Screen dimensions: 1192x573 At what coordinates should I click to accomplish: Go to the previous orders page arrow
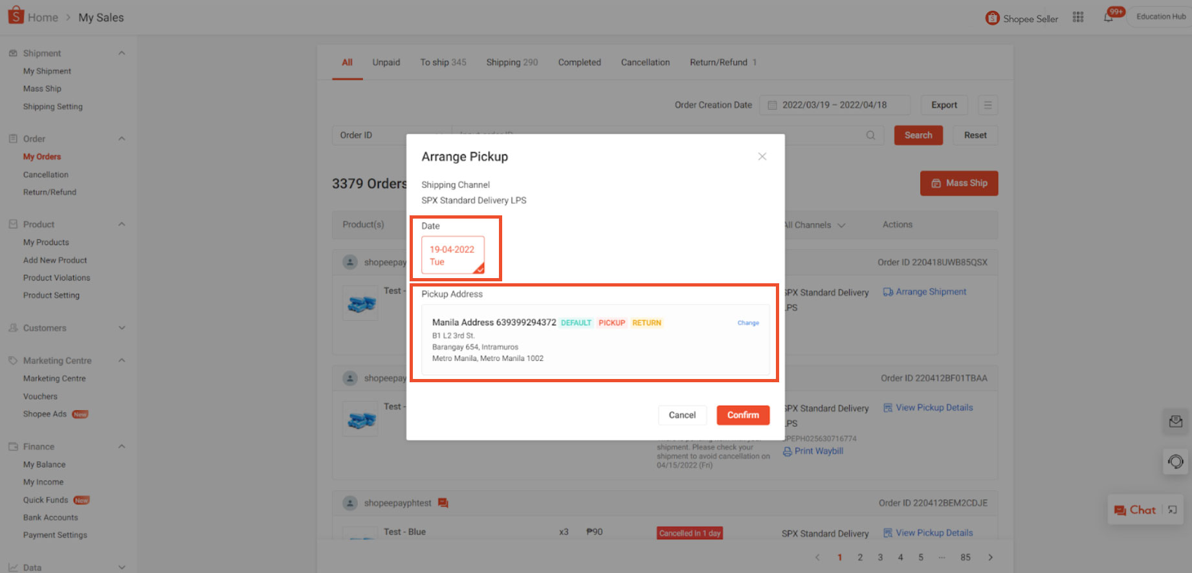coord(817,557)
